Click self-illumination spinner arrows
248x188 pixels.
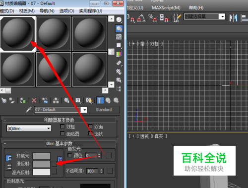(99, 155)
